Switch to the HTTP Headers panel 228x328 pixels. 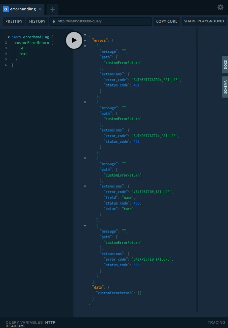click(x=31, y=324)
